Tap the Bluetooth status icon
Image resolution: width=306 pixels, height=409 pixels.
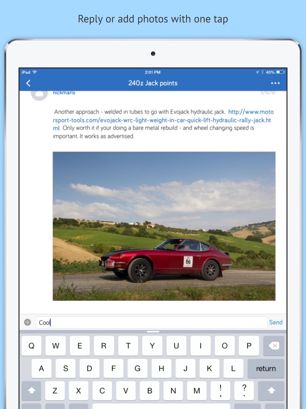point(262,72)
